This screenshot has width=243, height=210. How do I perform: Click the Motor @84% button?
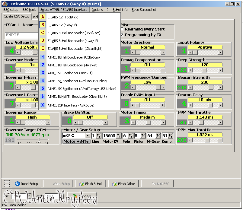[76, 142]
